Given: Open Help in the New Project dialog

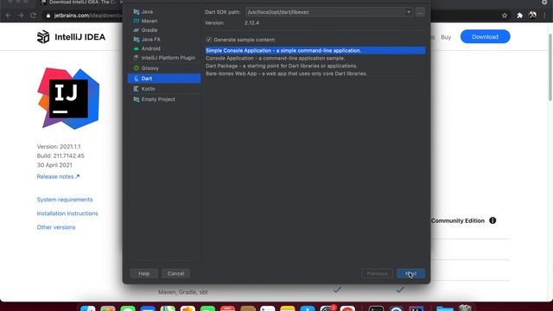Looking at the screenshot, I should (x=144, y=273).
